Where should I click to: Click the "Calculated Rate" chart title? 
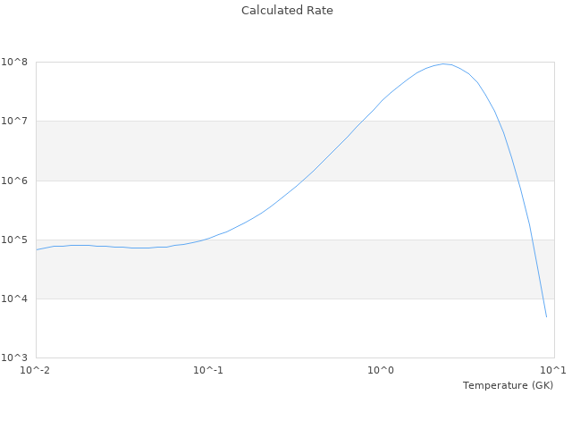click(x=287, y=11)
